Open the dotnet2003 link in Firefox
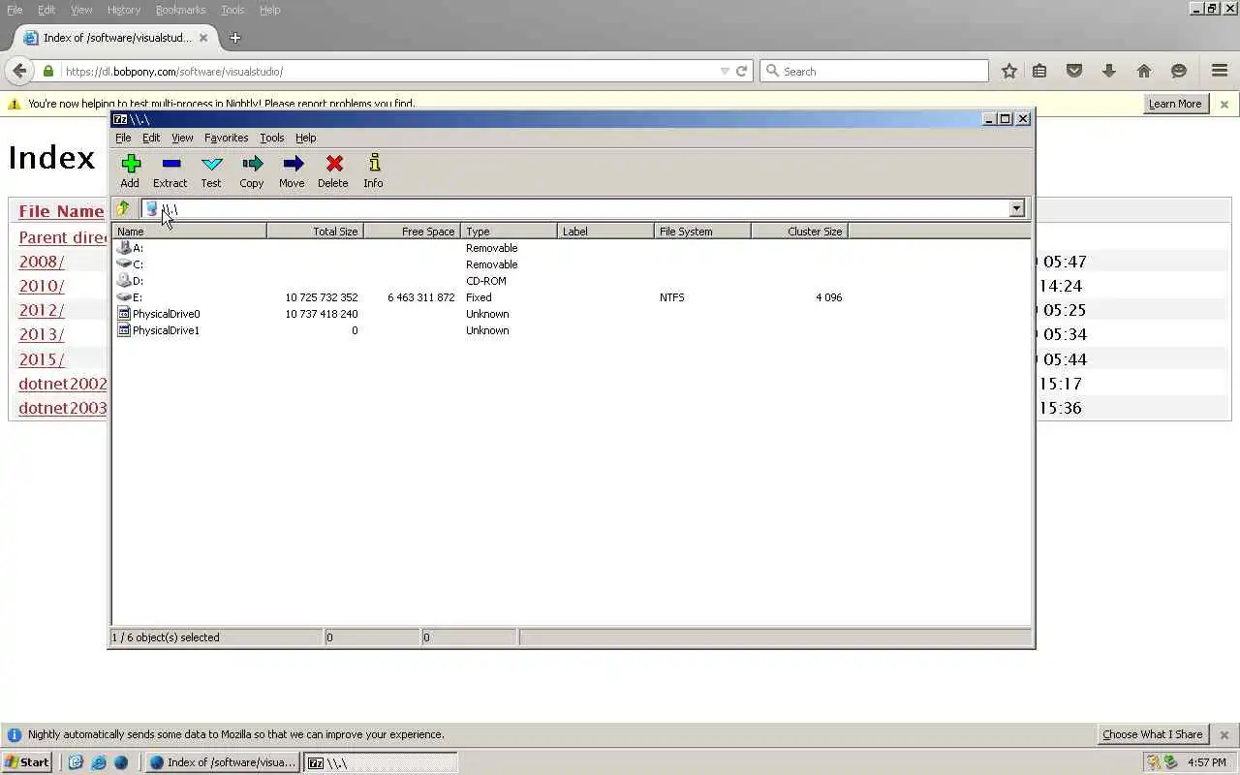This screenshot has width=1240, height=775. pos(63,408)
